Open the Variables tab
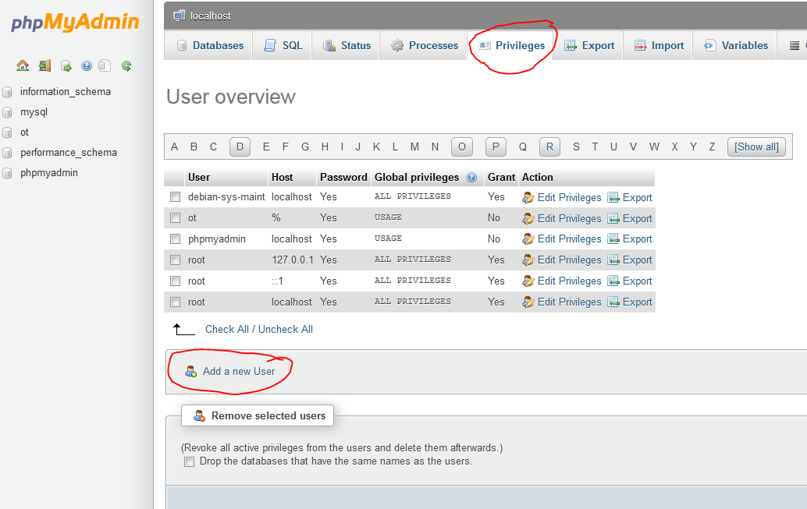 (x=735, y=45)
